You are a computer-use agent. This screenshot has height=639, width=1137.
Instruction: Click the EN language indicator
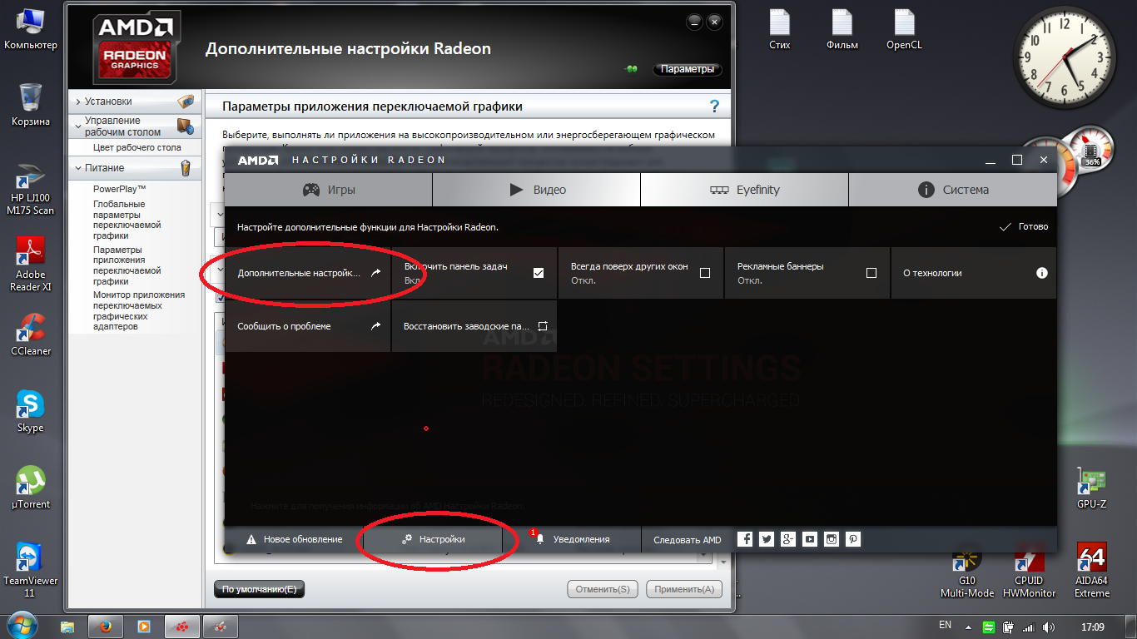click(x=945, y=625)
